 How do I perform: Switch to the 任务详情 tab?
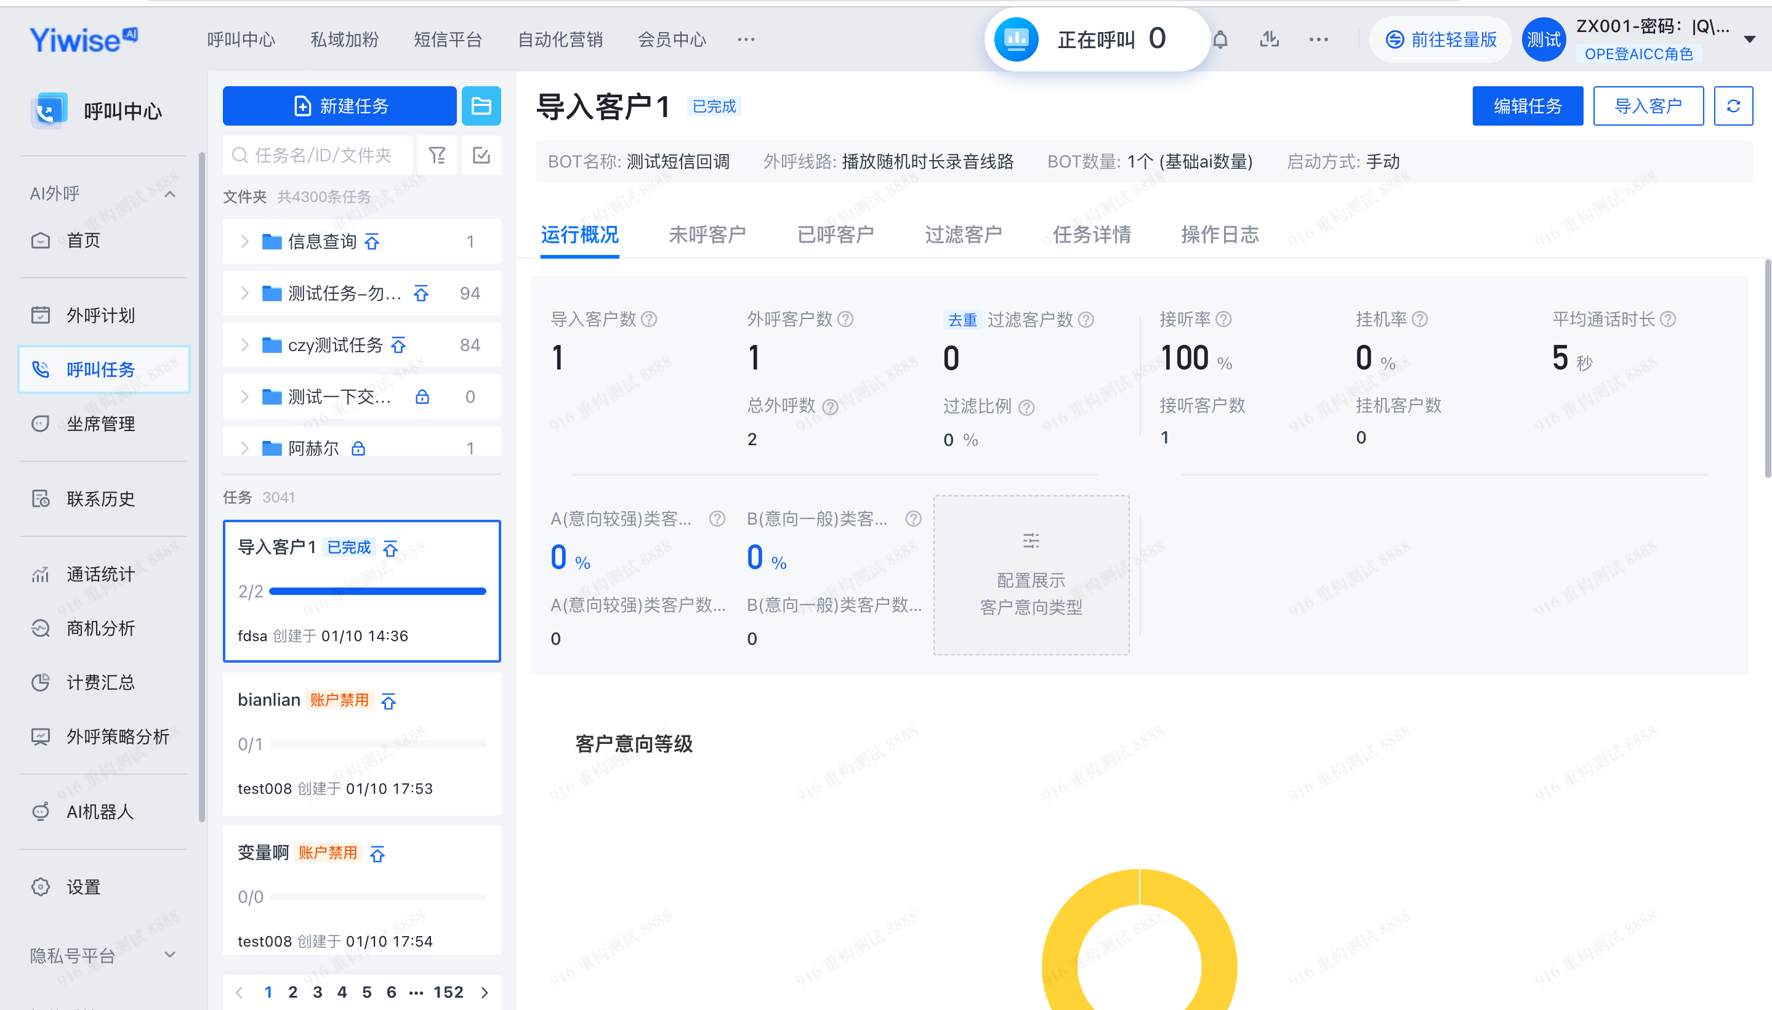pos(1092,235)
